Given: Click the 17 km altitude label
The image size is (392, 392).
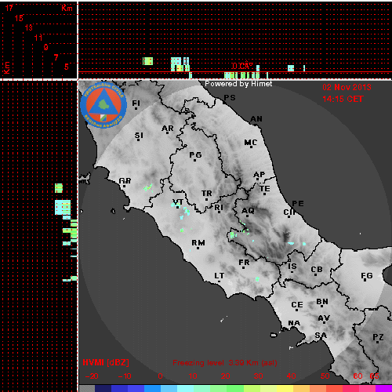Looking at the screenshot, I should coord(9,8).
